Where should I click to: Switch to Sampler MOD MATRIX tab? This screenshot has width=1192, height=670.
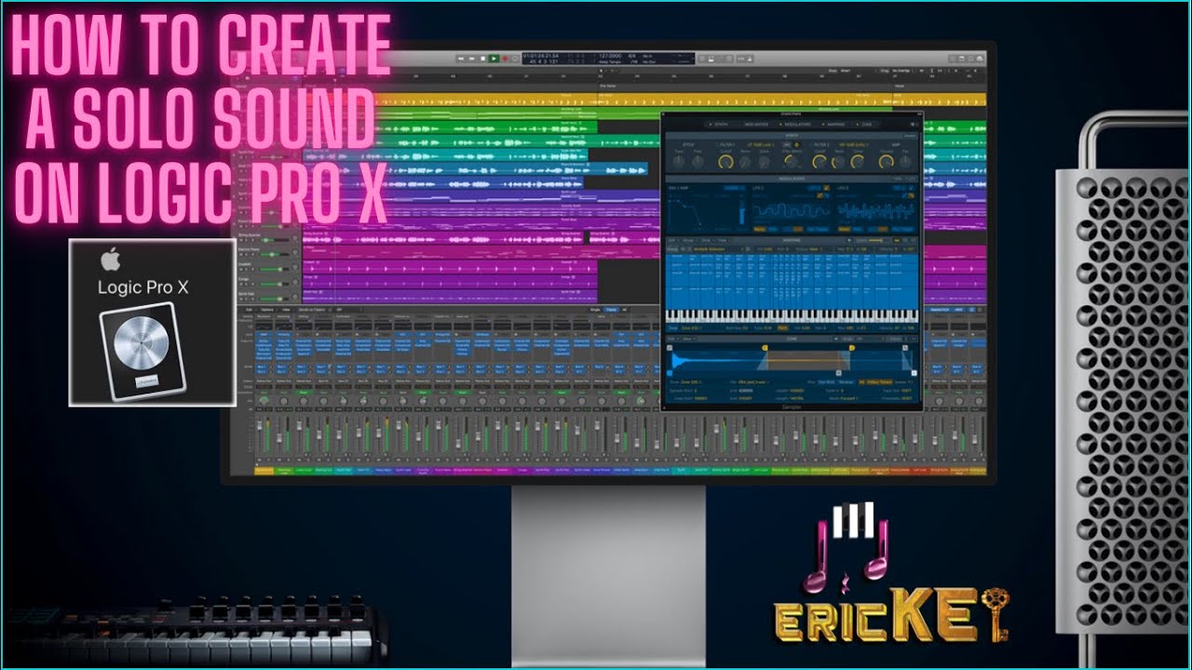[x=756, y=125]
